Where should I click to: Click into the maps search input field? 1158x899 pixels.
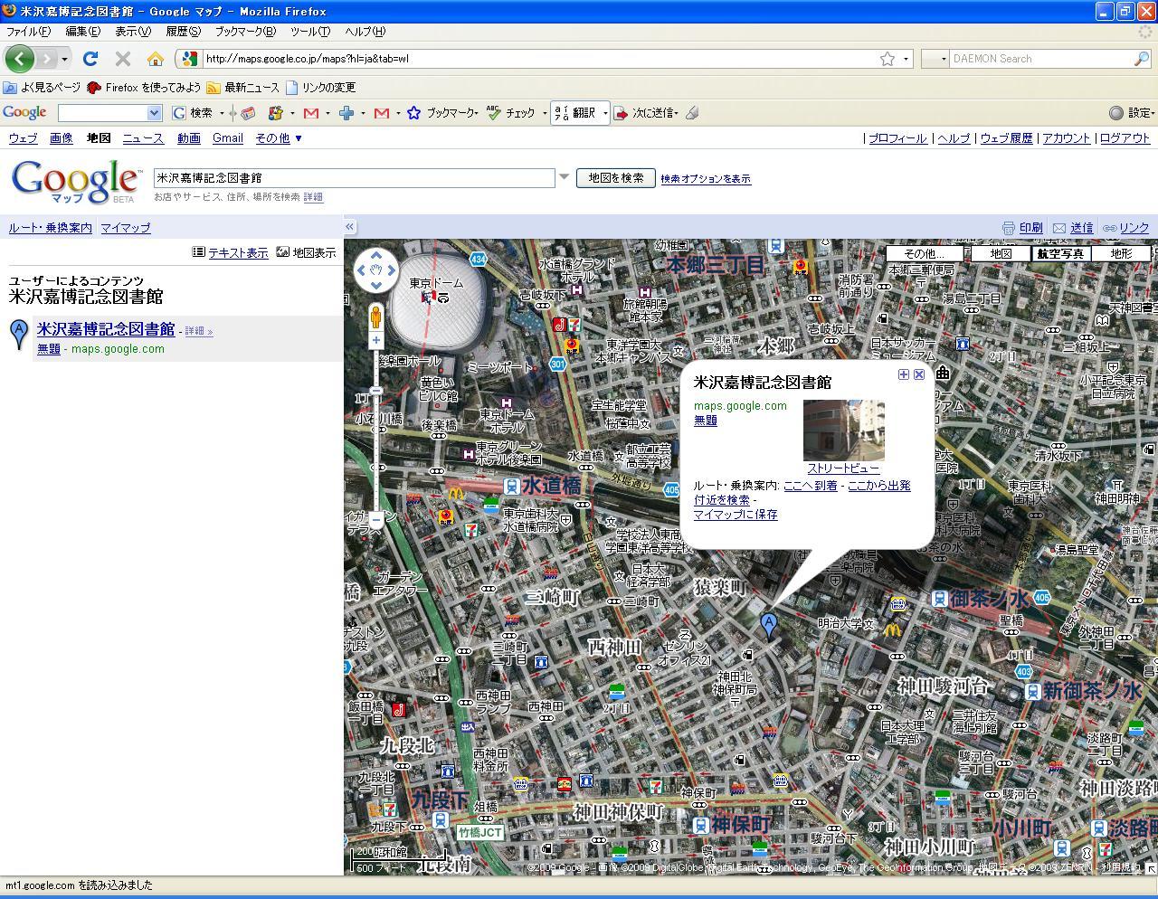click(x=354, y=178)
